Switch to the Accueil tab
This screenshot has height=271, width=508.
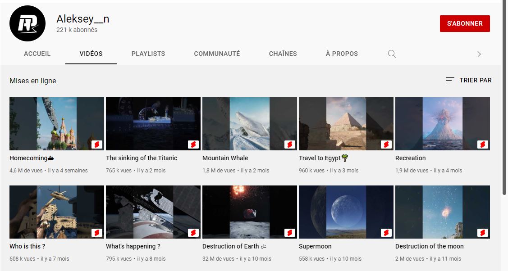coord(37,54)
